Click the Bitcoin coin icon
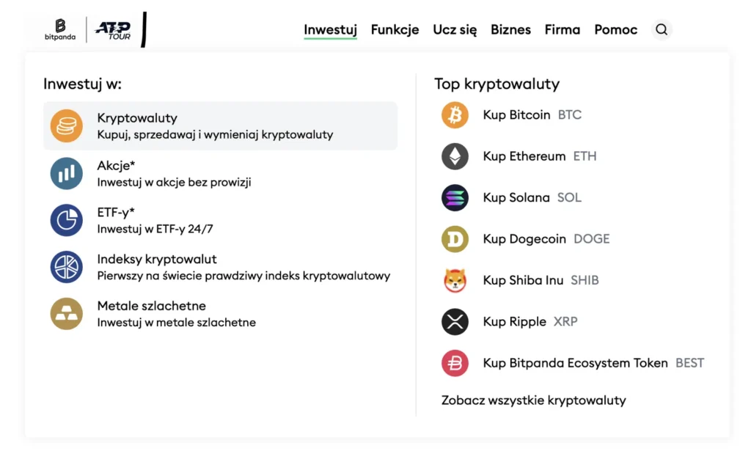The width and height of the screenshot is (751, 454). click(x=455, y=115)
